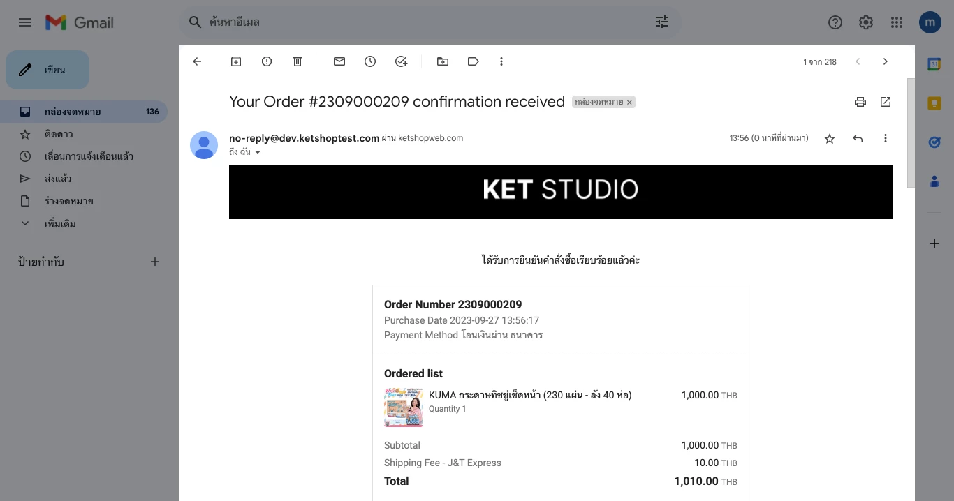Open the Labels icon in the toolbar
Viewport: 954px width, 501px height.
(x=474, y=61)
